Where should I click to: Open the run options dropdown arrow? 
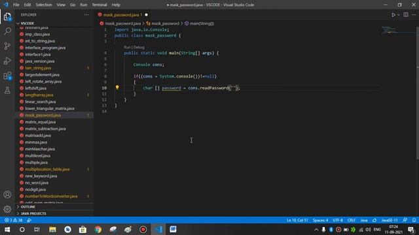399,15
